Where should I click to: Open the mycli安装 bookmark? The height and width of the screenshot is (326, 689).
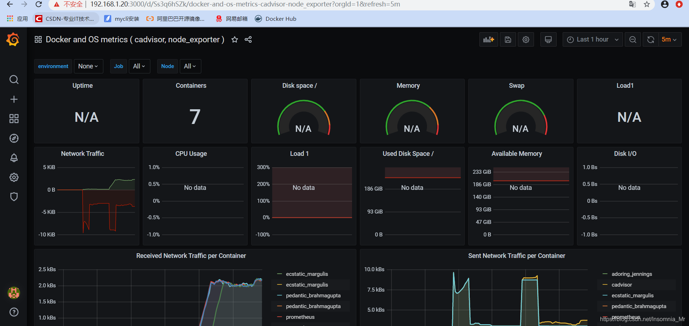122,19
